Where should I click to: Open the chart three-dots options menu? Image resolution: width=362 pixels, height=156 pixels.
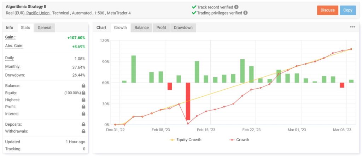click(352, 27)
